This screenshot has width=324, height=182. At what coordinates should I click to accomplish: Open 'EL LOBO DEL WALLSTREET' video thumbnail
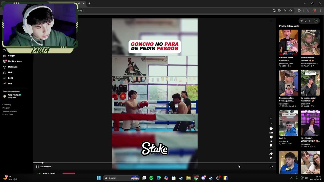[310, 123]
